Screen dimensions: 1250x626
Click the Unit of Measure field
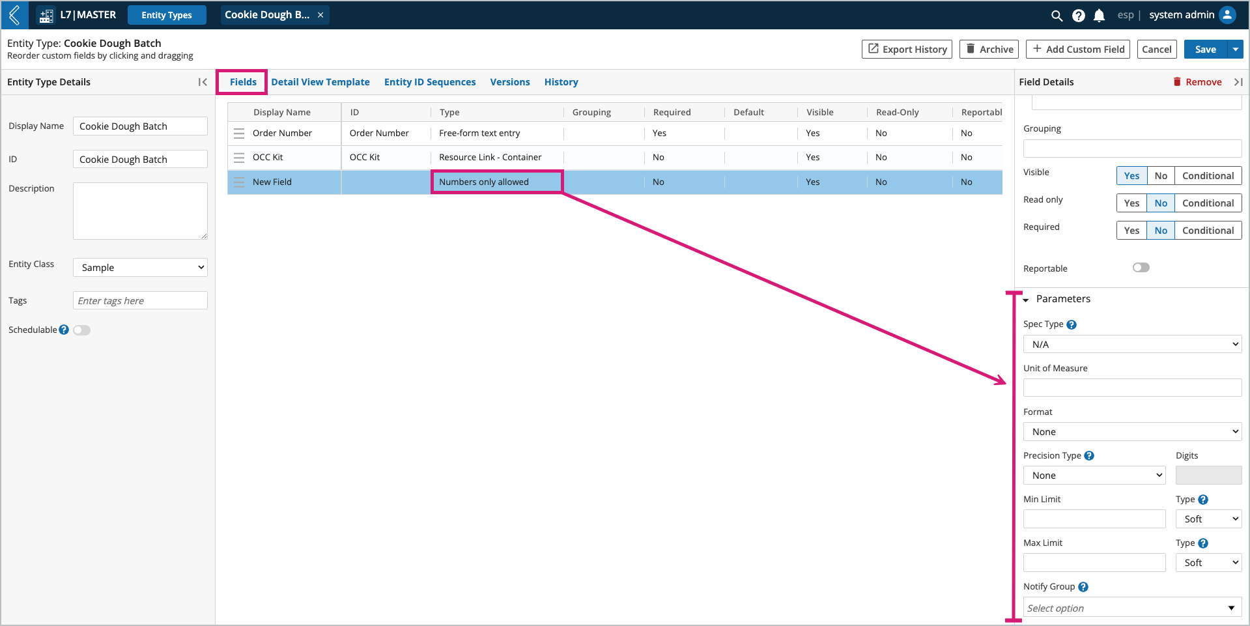click(x=1132, y=388)
